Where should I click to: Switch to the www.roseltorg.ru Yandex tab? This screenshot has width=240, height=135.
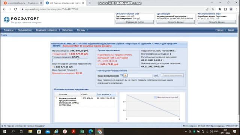coord(22,3)
